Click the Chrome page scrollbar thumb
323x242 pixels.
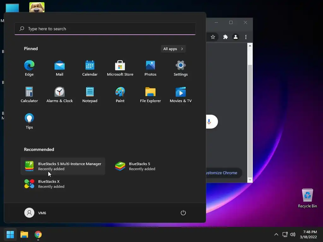250,121
